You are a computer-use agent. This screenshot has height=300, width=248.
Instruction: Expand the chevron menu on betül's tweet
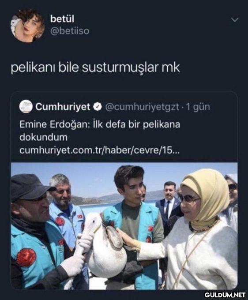(235, 19)
